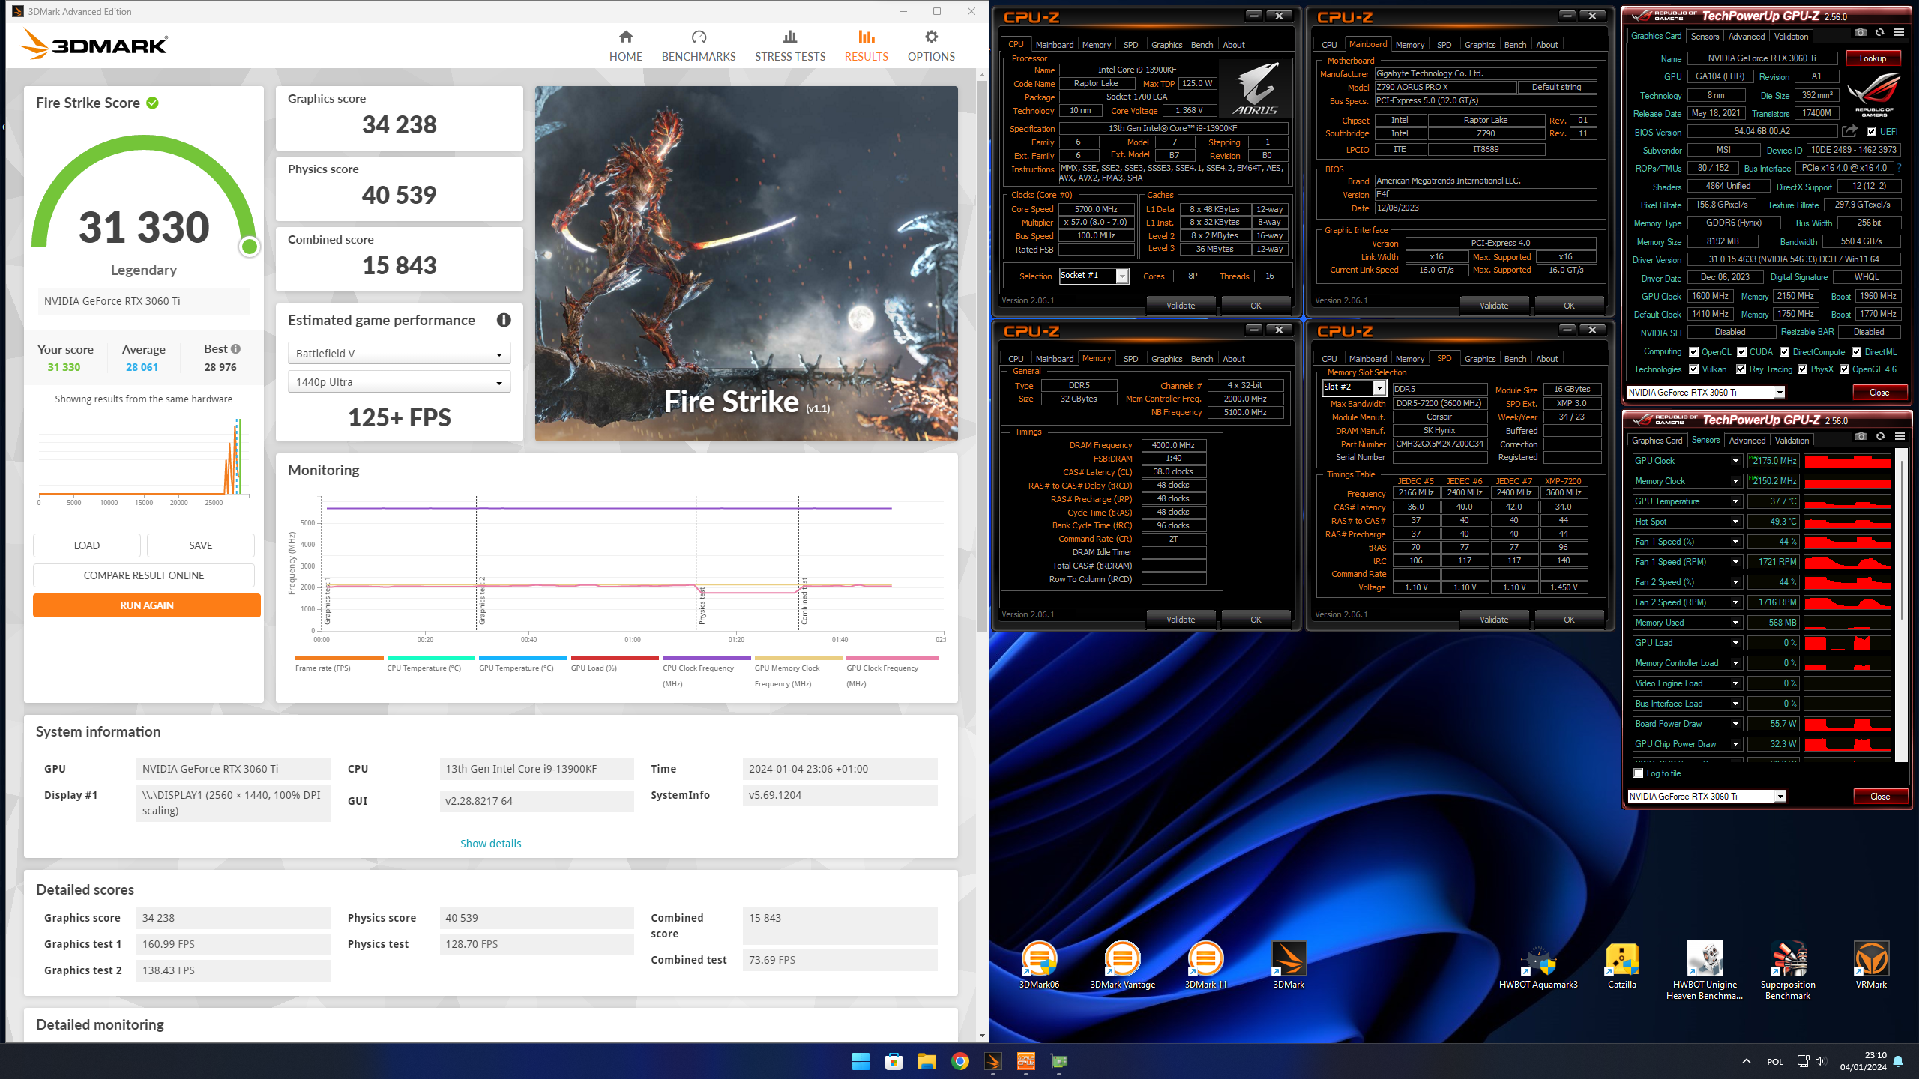Open Google Chrome from taskbar
1919x1079 pixels.
960,1061
